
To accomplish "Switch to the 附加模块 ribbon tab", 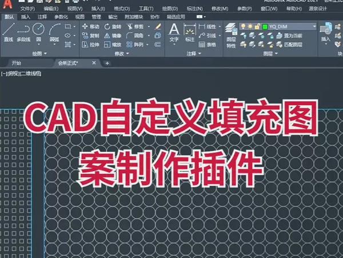I will (134, 17).
